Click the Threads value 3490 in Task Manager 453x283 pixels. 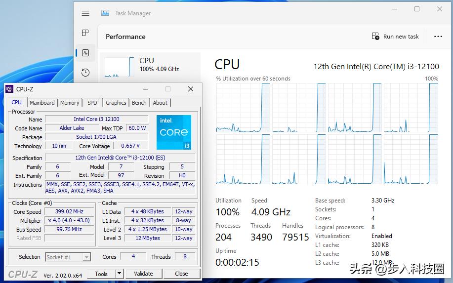coord(261,238)
